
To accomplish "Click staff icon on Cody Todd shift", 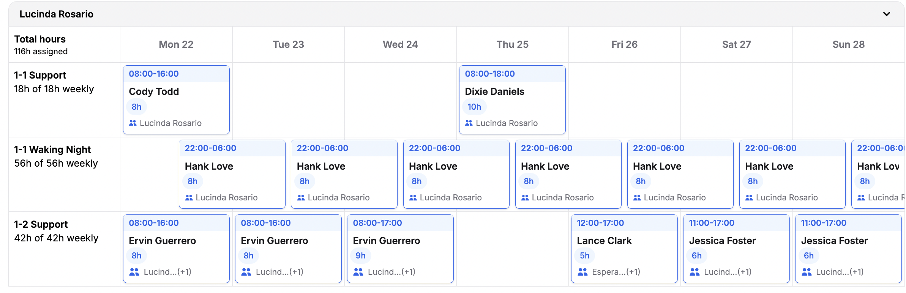I will (x=133, y=123).
